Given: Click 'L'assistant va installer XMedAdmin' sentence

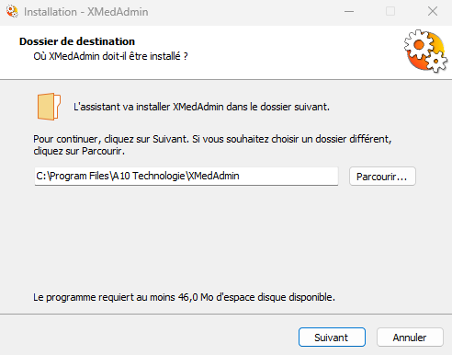Looking at the screenshot, I should [201, 107].
